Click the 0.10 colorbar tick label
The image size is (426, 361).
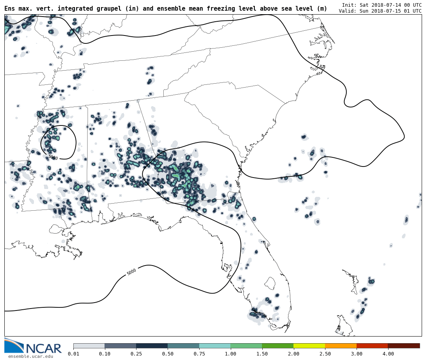(105, 354)
